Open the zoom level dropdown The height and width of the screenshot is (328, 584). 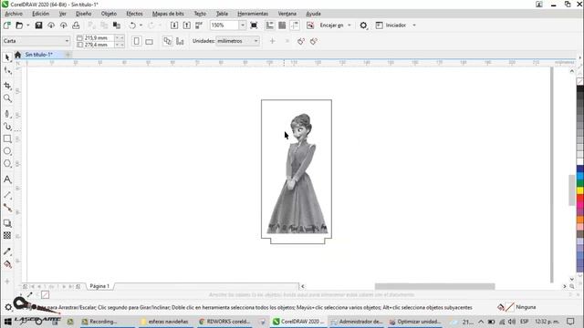(x=243, y=26)
